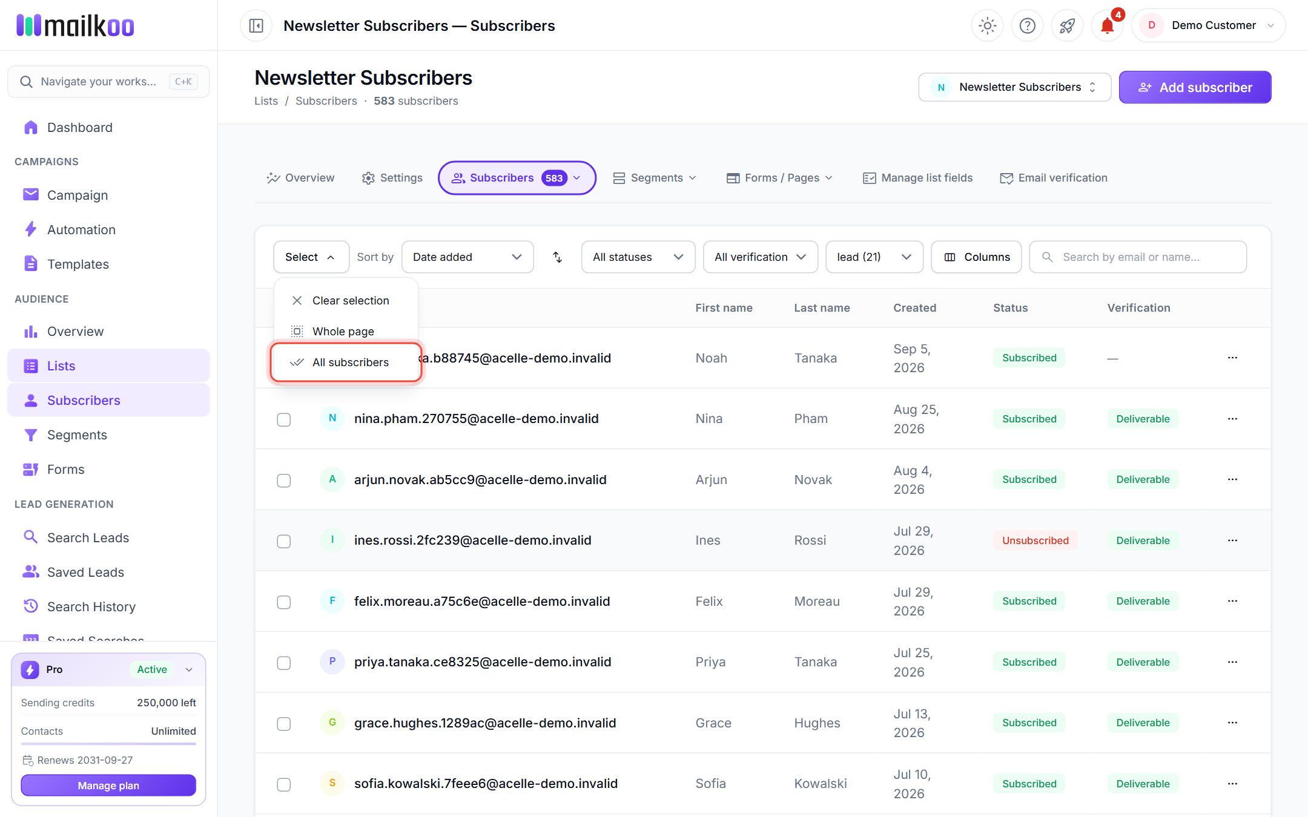
Task: Open the All verification filter
Action: (761, 257)
